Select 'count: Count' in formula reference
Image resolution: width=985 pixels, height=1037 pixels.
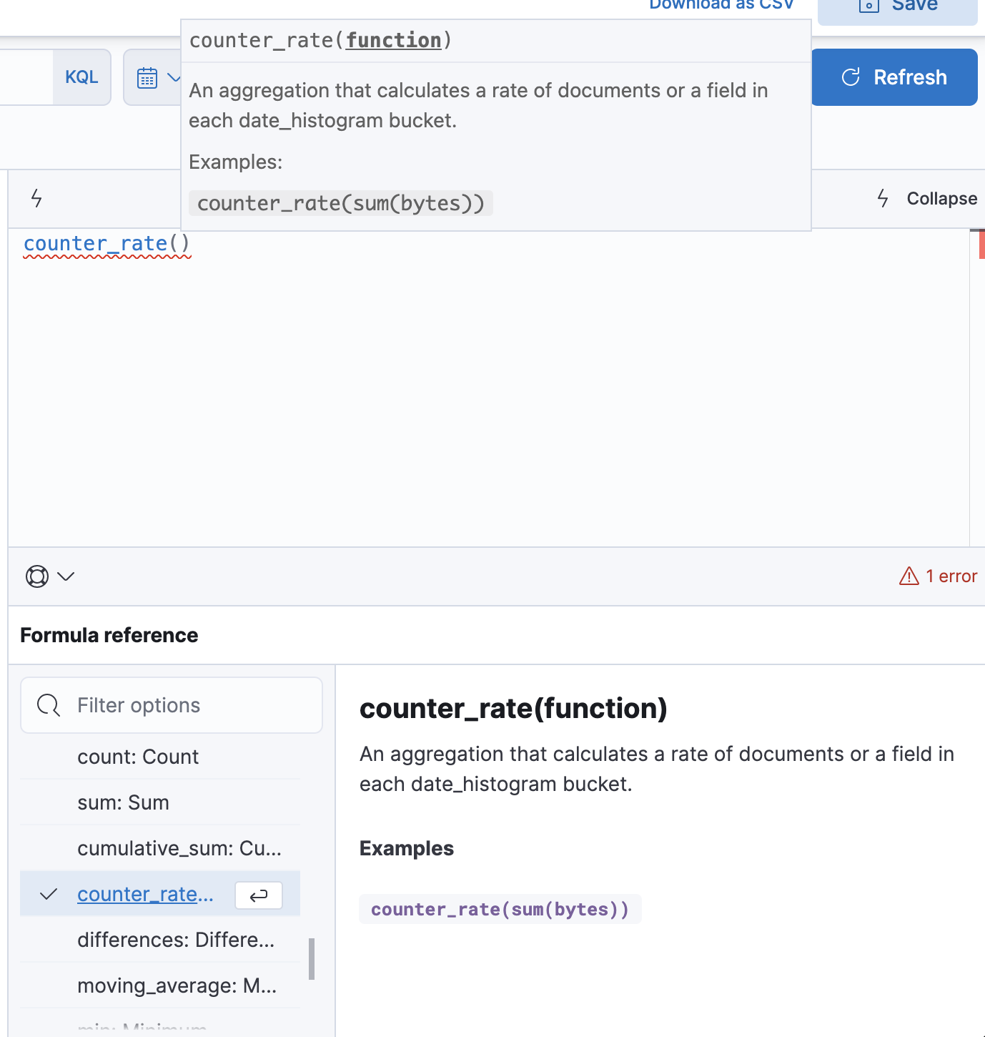coord(138,757)
